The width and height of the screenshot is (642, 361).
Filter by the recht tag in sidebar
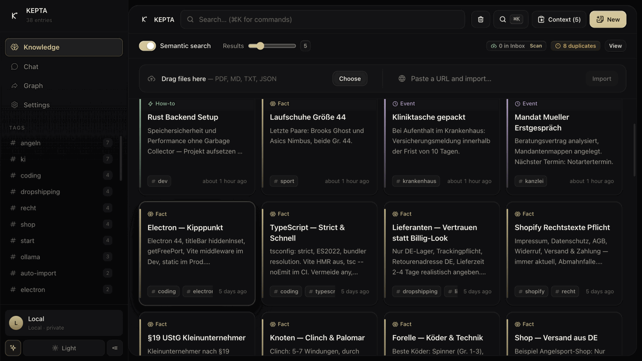[61, 208]
